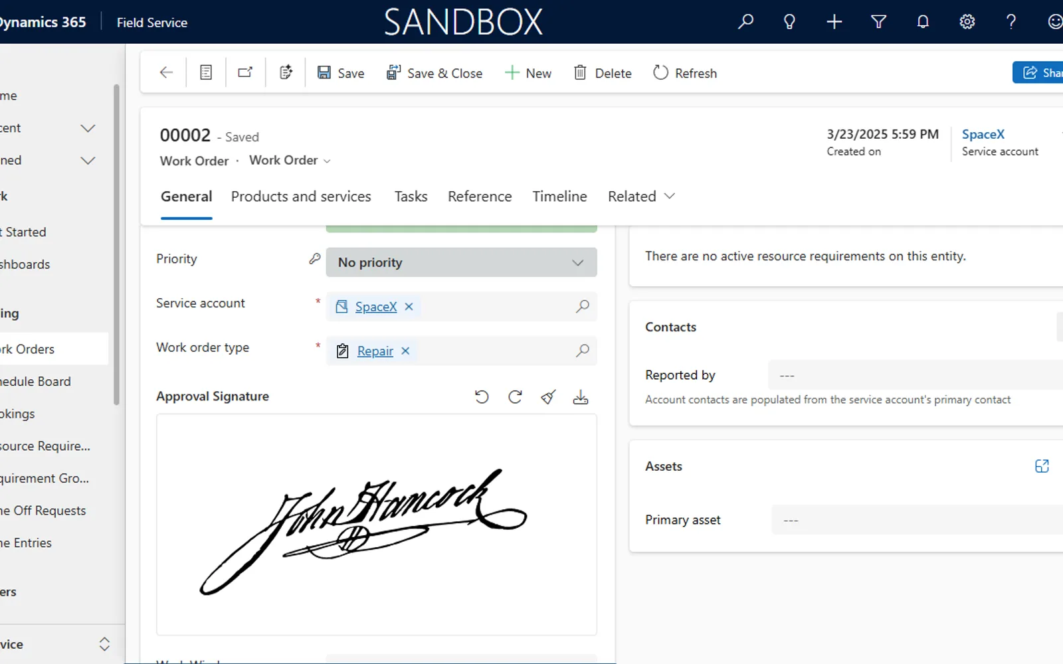
Task: Open the SpaceX link in header
Action: [x=983, y=134]
